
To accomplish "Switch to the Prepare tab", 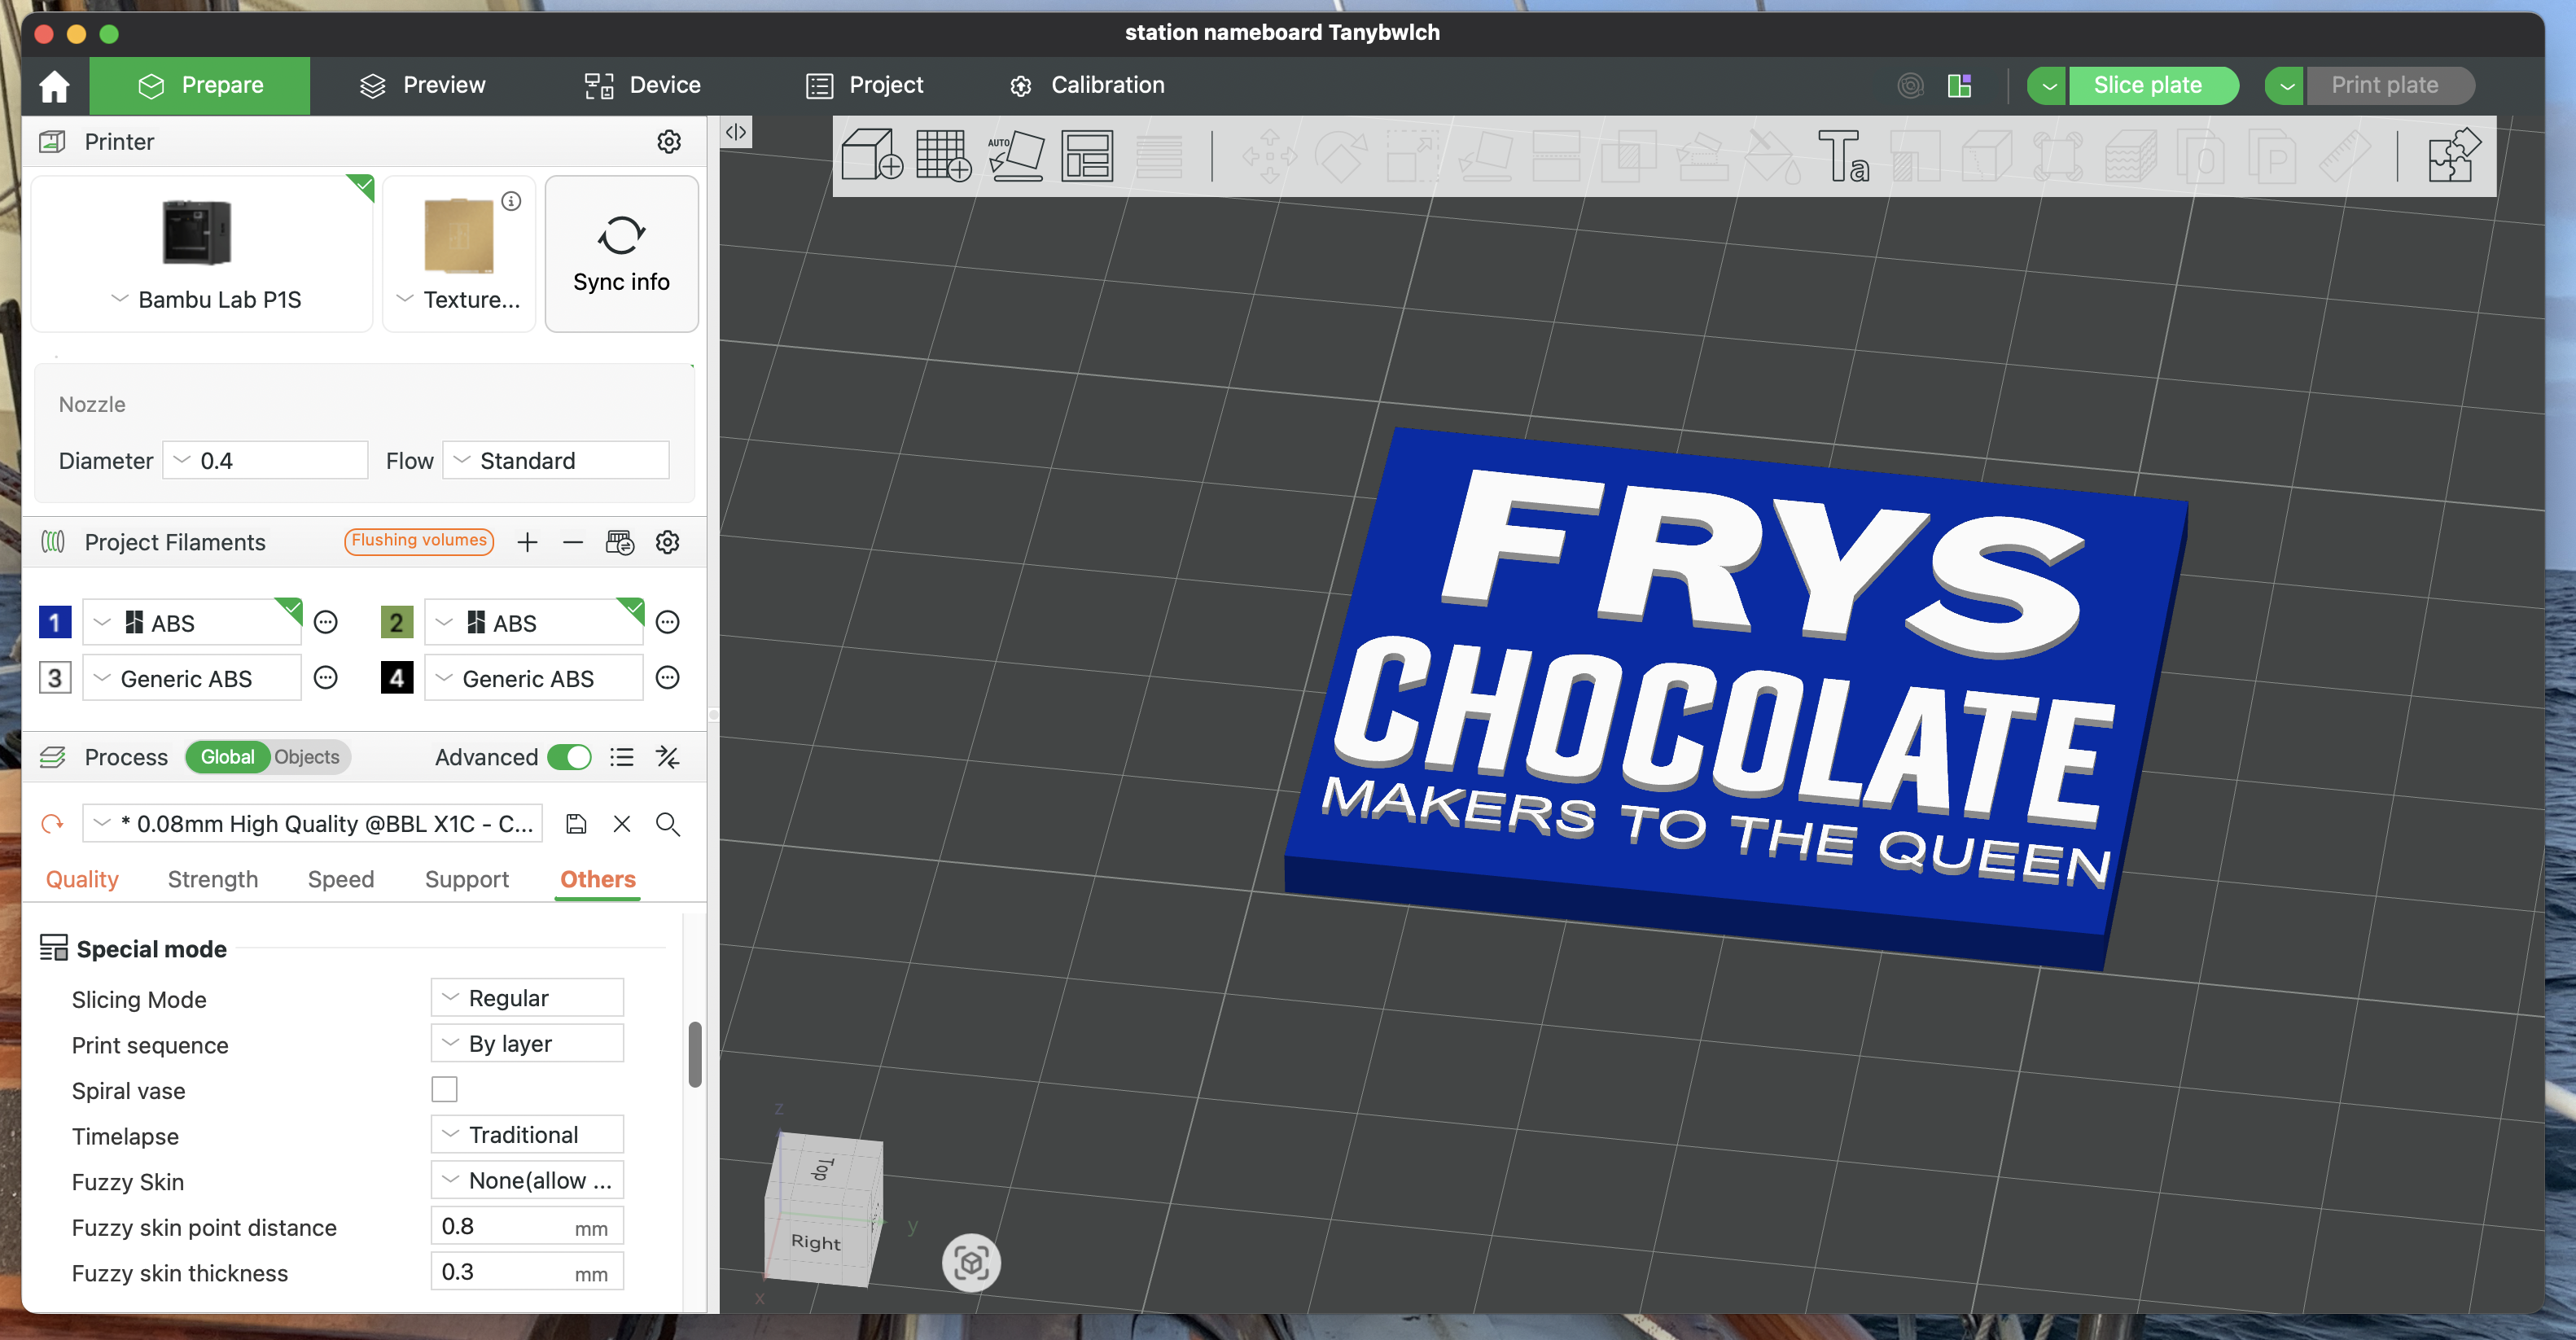I will 200,86.
